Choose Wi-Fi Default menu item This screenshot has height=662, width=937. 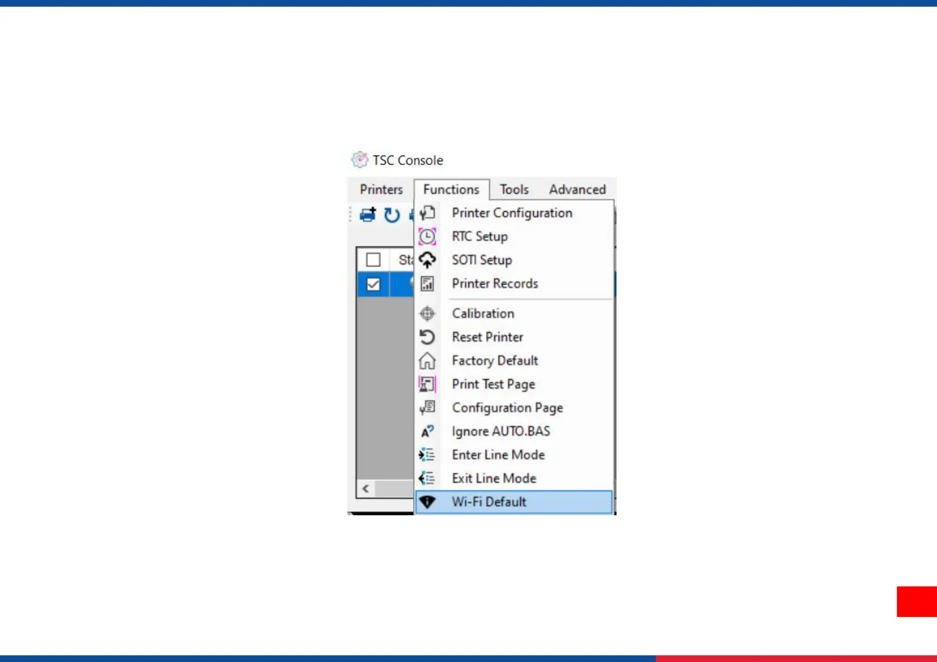point(514,502)
